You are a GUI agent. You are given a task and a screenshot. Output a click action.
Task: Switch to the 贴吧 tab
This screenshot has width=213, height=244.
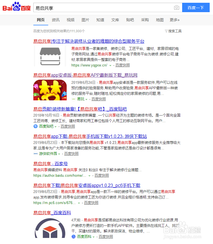point(130,20)
